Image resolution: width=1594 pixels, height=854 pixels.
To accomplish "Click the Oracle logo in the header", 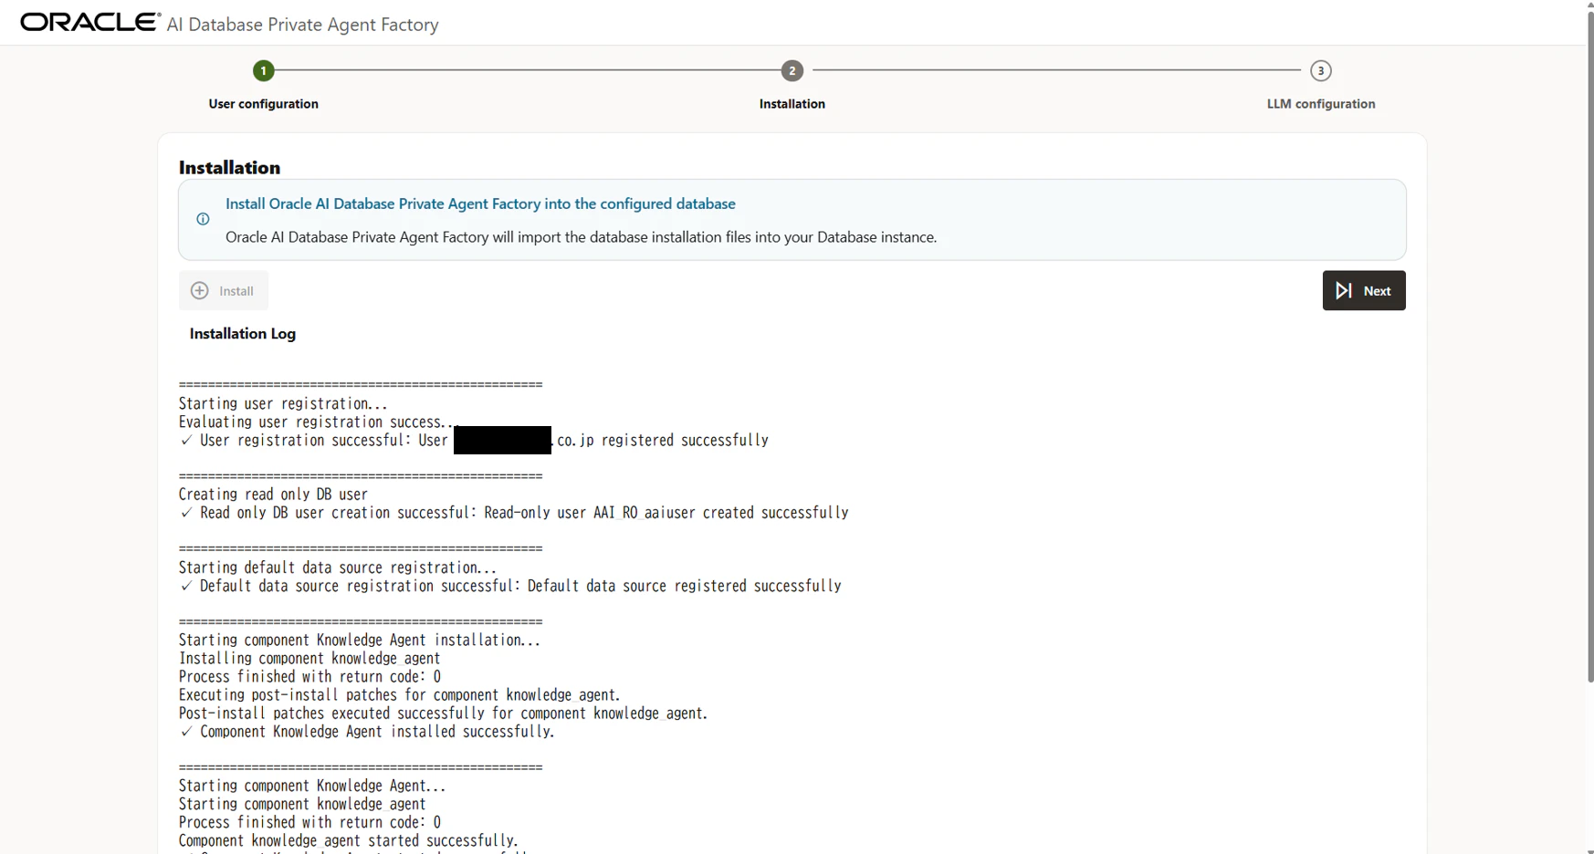I will click(x=90, y=22).
